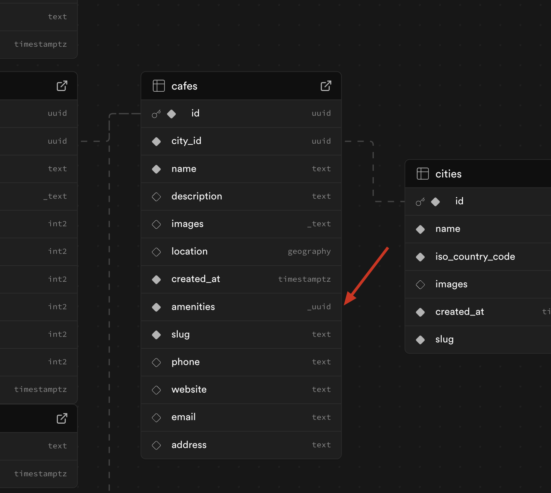The height and width of the screenshot is (493, 551).
Task: Click the filled diamond beside city_id
Action: click(x=156, y=141)
